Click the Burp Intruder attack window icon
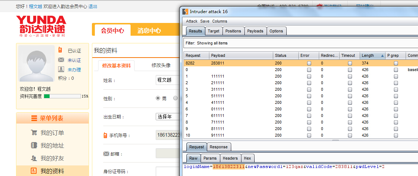The height and width of the screenshot is (176, 418). [185, 11]
